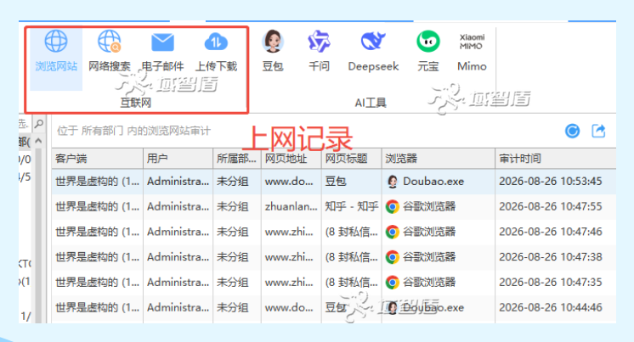Screen dimensions: 634x342
Task: Select the row timed 2026-08-26 10:47:46
Action: click(334, 232)
